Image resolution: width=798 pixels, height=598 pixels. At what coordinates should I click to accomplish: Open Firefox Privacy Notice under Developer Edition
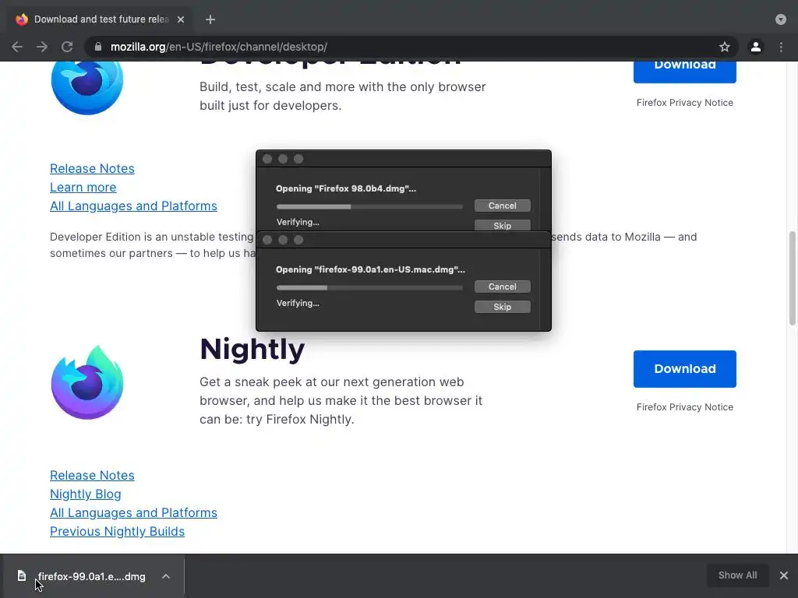point(684,103)
